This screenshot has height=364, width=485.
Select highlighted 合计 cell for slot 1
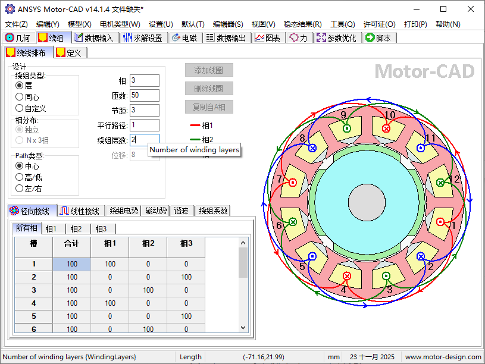coord(72,264)
